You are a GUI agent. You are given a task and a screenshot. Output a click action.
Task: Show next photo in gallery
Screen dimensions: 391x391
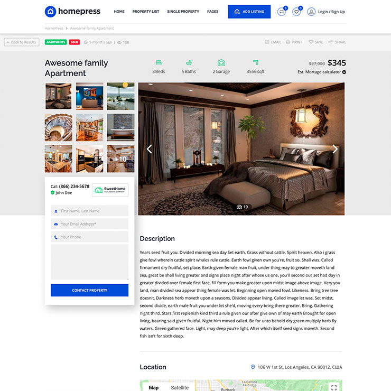[335, 149]
